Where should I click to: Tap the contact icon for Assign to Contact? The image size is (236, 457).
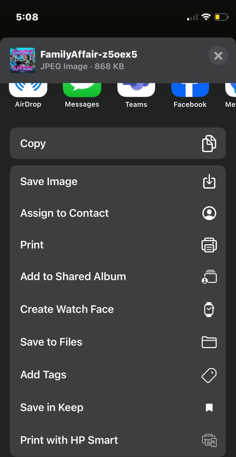click(209, 213)
